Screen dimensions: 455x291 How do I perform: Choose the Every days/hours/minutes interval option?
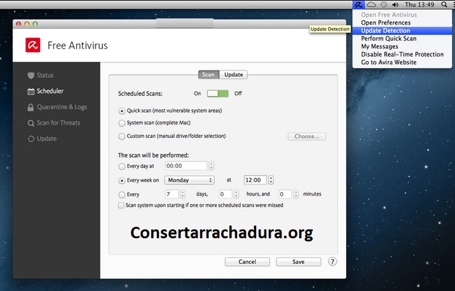122,194
